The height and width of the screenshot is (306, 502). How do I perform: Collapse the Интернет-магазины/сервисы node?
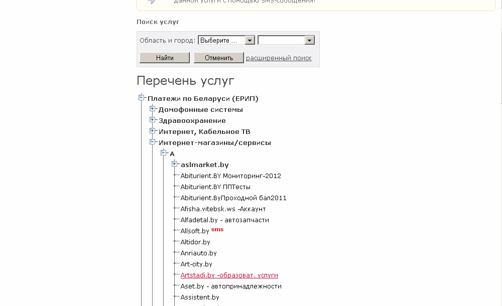point(153,142)
